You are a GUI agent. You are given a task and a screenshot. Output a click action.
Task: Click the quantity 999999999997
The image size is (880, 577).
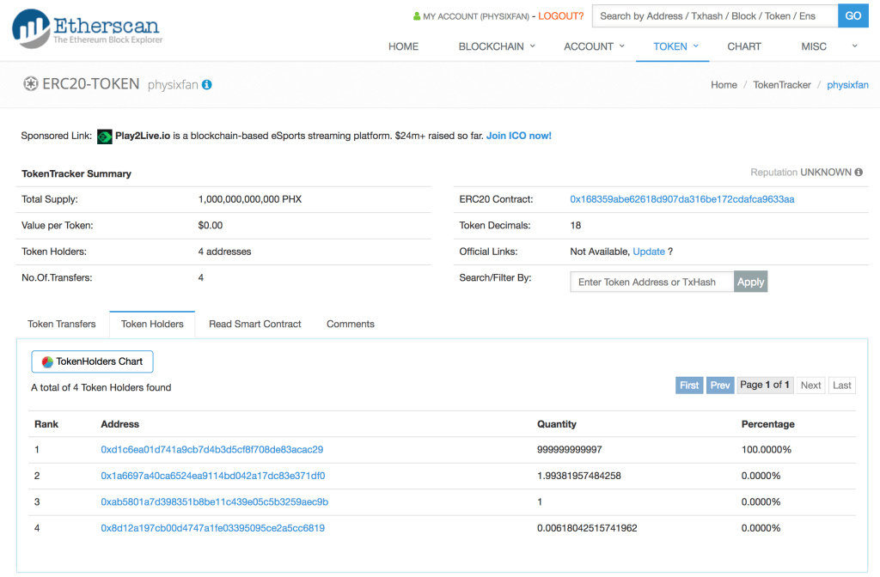(x=570, y=450)
